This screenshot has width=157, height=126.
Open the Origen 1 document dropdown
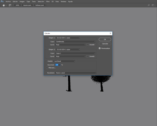tap(68, 38)
